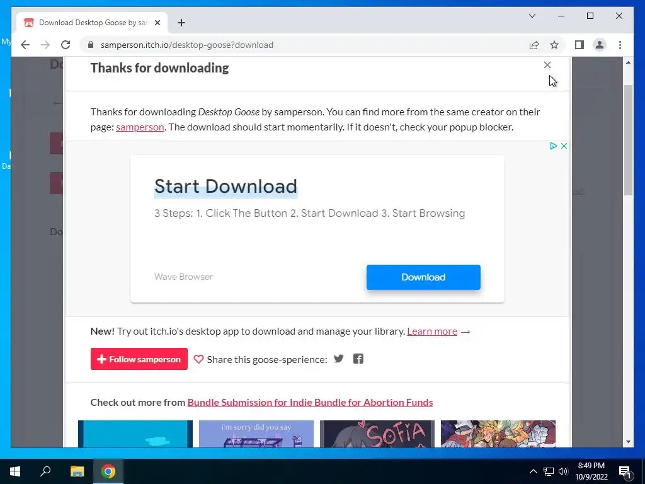Click the page scrollbar down arrow
645x484 pixels.
628,442
